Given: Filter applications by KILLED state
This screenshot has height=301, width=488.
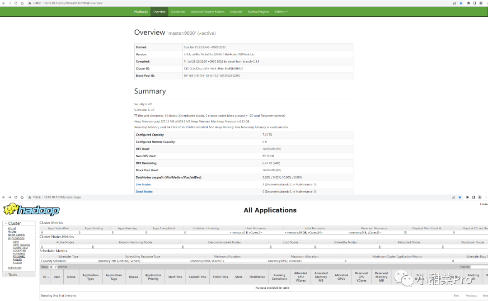Looking at the screenshot, I should pyautogui.click(x=17, y=263).
